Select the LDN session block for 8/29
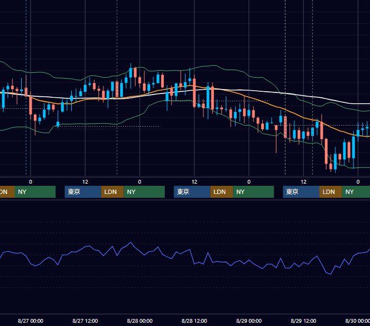 [331, 192]
